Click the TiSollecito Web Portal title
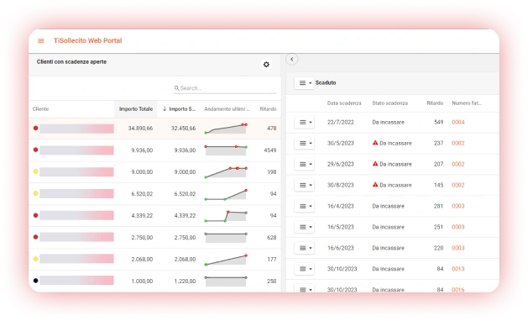 click(x=88, y=40)
